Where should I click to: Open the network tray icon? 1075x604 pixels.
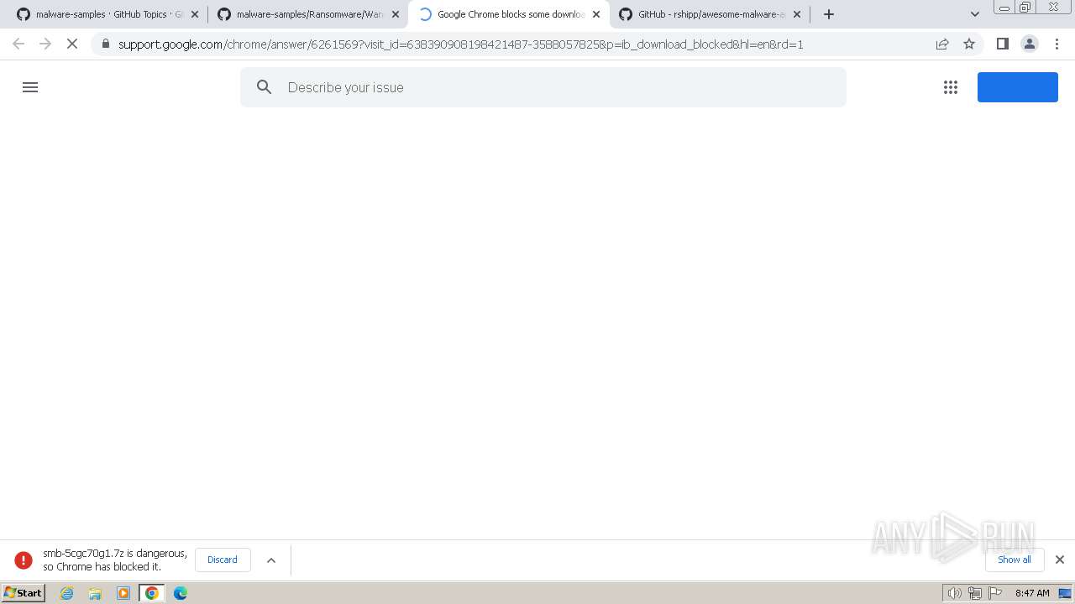click(975, 593)
